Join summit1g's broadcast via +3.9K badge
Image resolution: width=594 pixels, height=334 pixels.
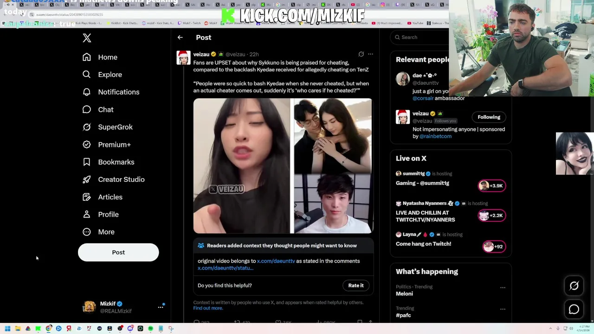(x=491, y=186)
